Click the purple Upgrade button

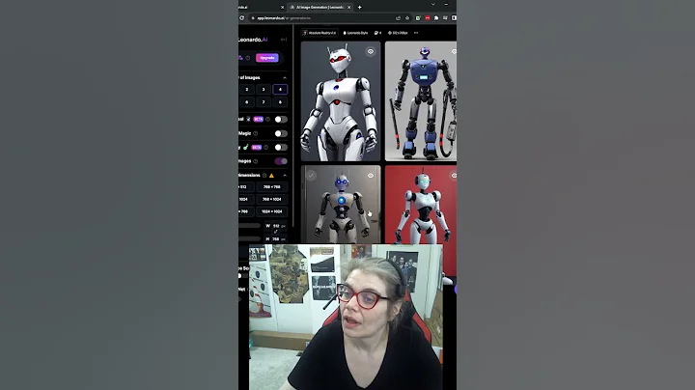266,58
